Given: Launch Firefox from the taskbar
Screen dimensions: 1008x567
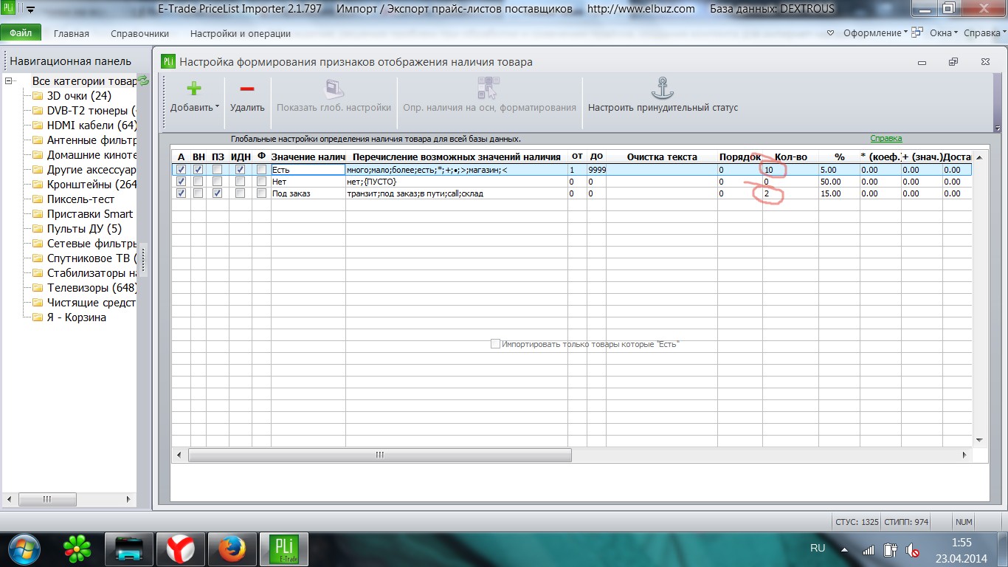Looking at the screenshot, I should pyautogui.click(x=231, y=549).
